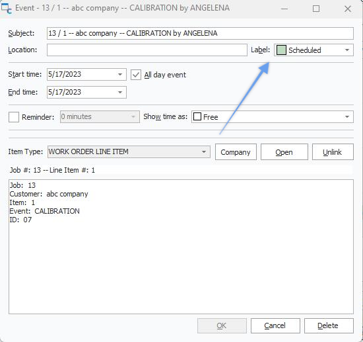
Task: Open the End time date picker arrow
Action: [120, 93]
